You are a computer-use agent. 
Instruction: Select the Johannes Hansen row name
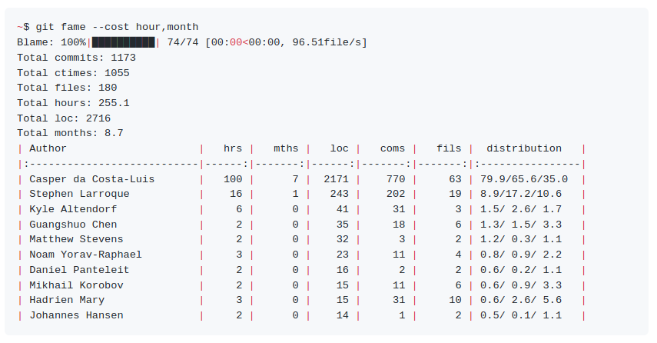coord(76,315)
